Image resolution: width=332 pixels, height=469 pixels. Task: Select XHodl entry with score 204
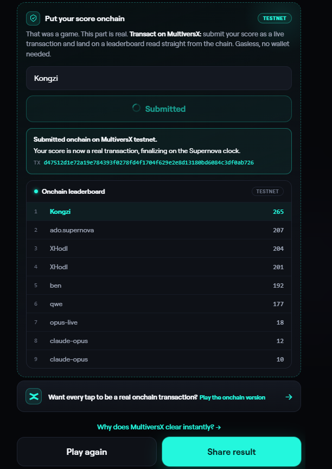point(159,249)
